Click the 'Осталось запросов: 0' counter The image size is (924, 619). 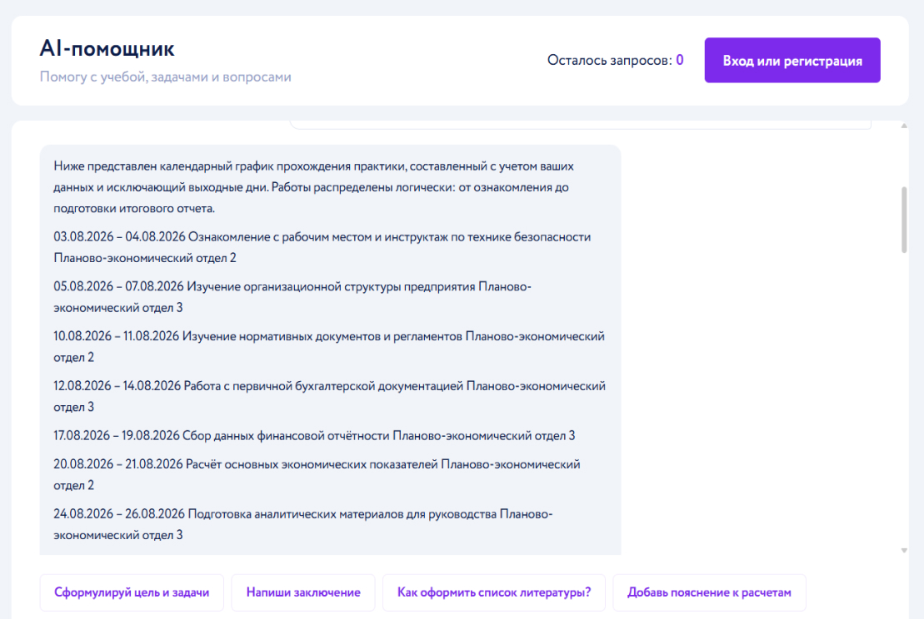tap(615, 61)
